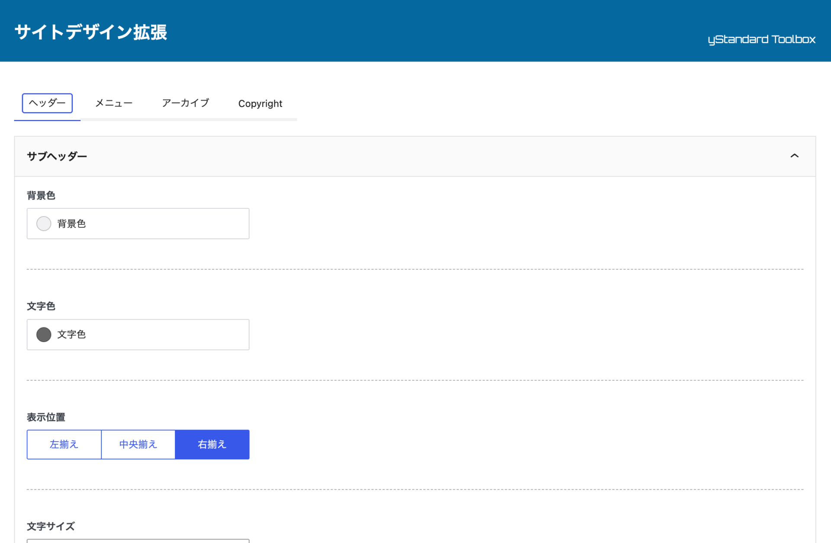The height and width of the screenshot is (543, 831).
Task: Click the yStandard Toolbox logo
Action: pos(761,39)
